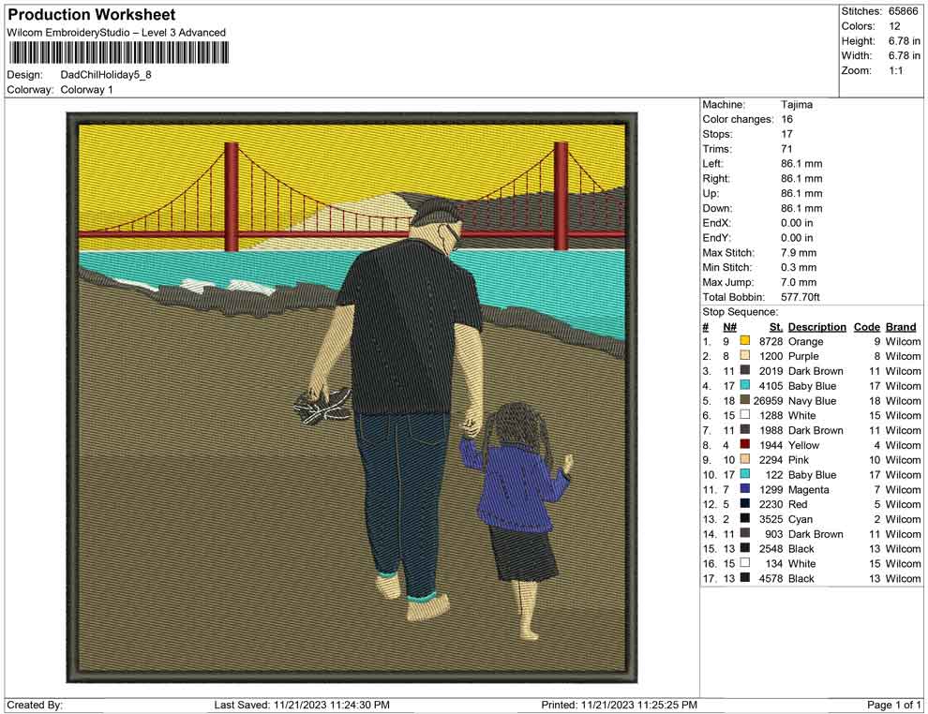Pick the Navy Blue swatch in stop 5

[x=745, y=401]
